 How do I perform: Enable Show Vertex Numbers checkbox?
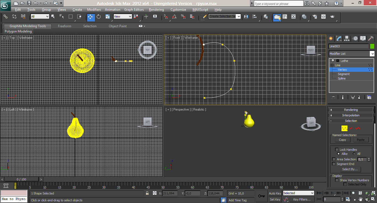tap(337, 180)
